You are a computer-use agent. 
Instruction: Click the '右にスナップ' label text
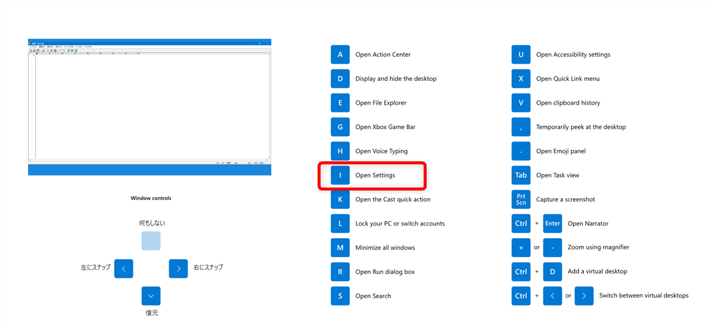(208, 268)
